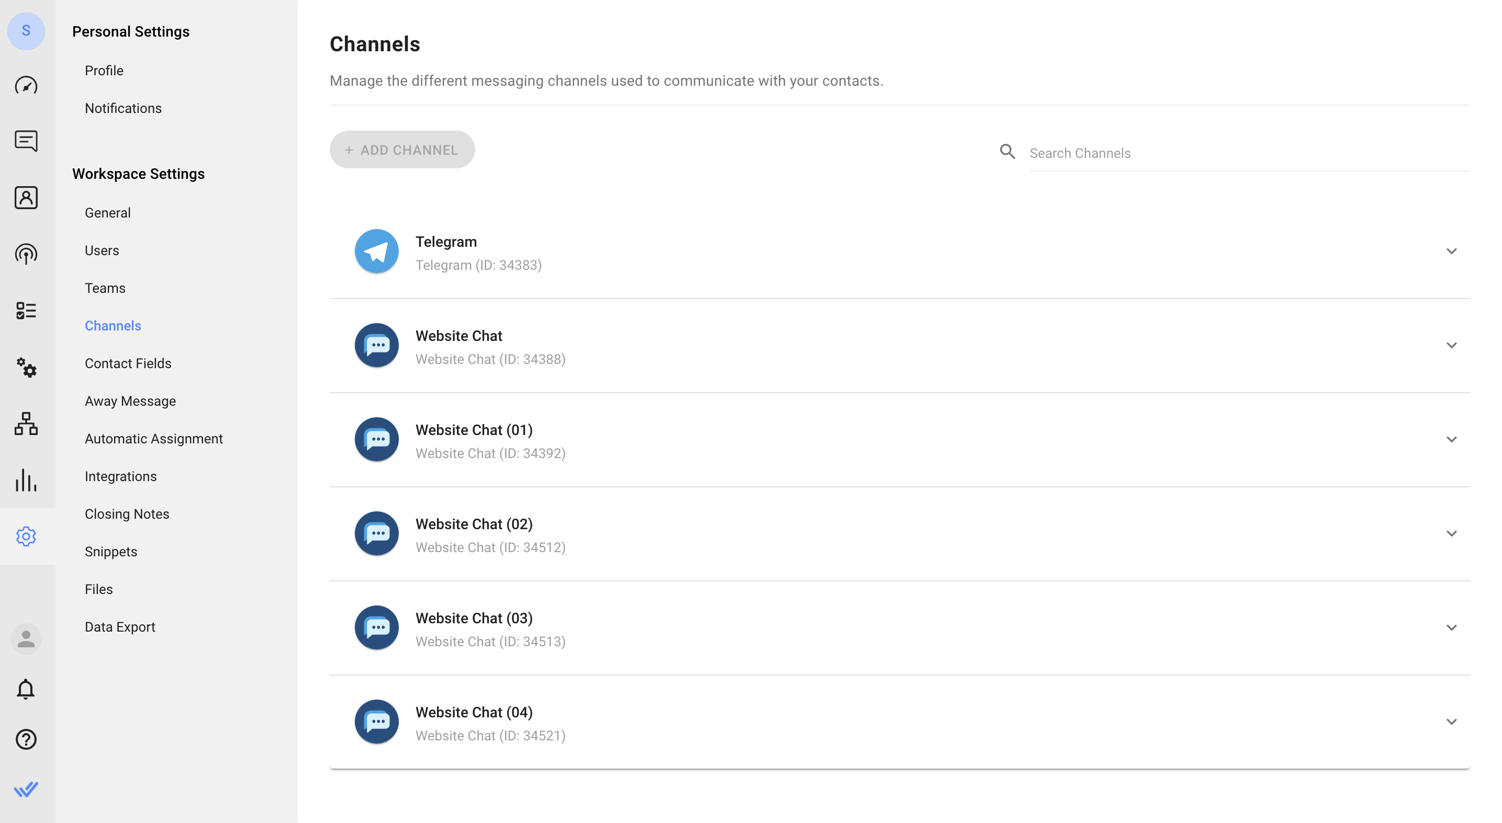Open Data Export settings
This screenshot has height=823, width=1502.
point(119,627)
